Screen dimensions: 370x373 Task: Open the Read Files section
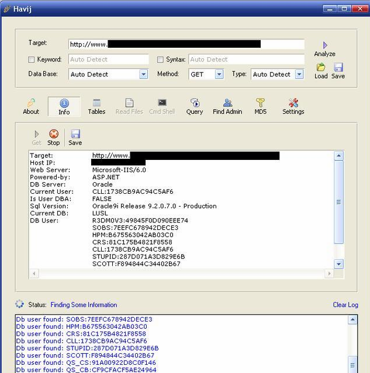click(x=129, y=106)
